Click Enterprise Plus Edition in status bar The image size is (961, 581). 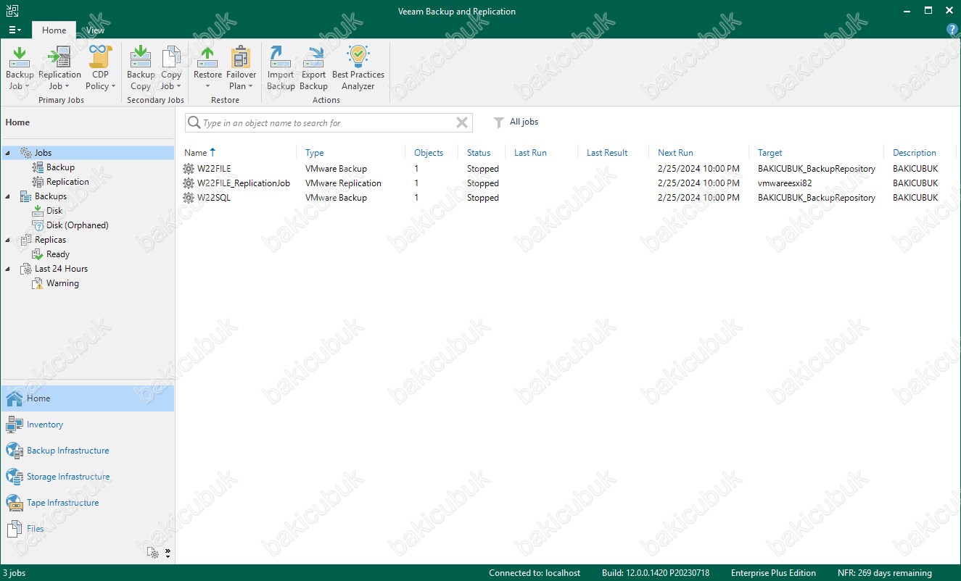pyautogui.click(x=773, y=573)
